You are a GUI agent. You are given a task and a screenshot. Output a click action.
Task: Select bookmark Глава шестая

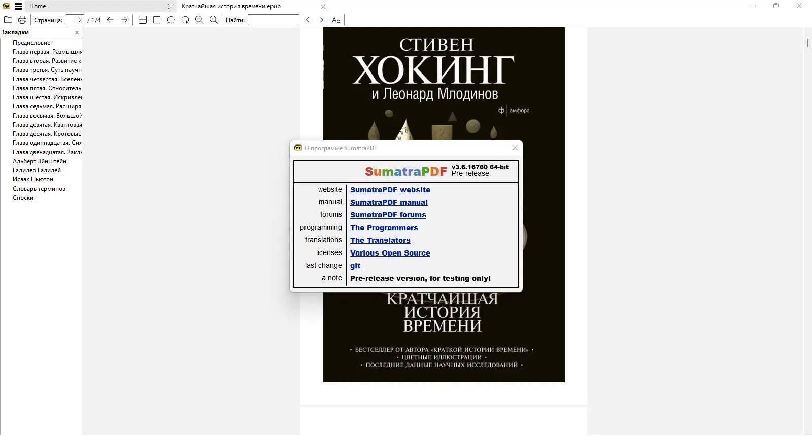(x=47, y=97)
